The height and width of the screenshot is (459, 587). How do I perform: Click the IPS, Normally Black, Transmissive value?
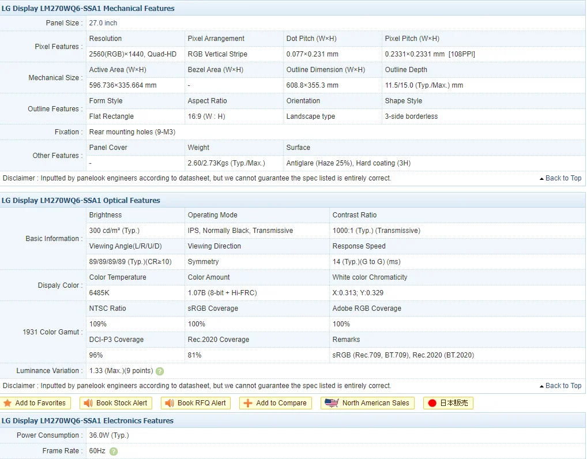pos(240,230)
